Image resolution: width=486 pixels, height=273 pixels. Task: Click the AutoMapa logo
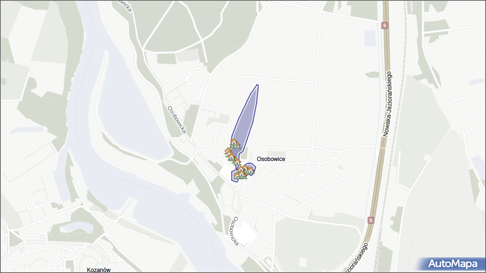[453, 264]
